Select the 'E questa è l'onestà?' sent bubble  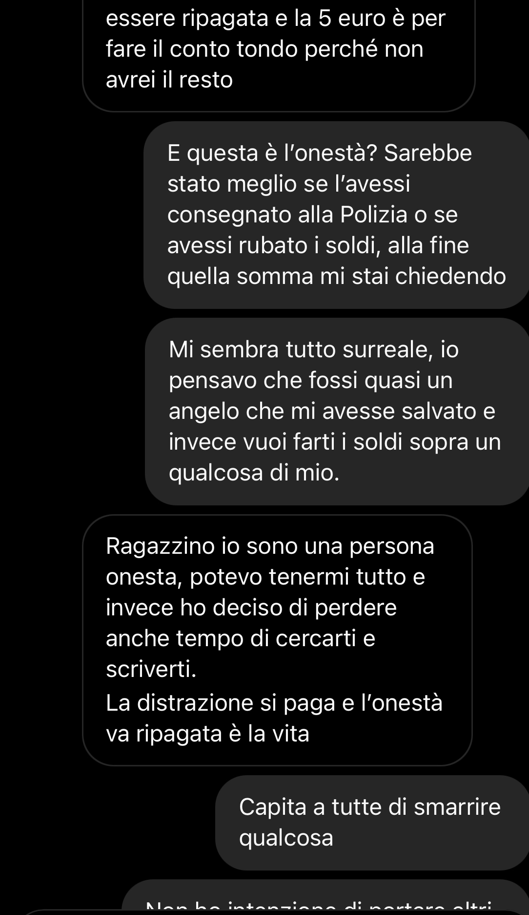pyautogui.click(x=336, y=215)
